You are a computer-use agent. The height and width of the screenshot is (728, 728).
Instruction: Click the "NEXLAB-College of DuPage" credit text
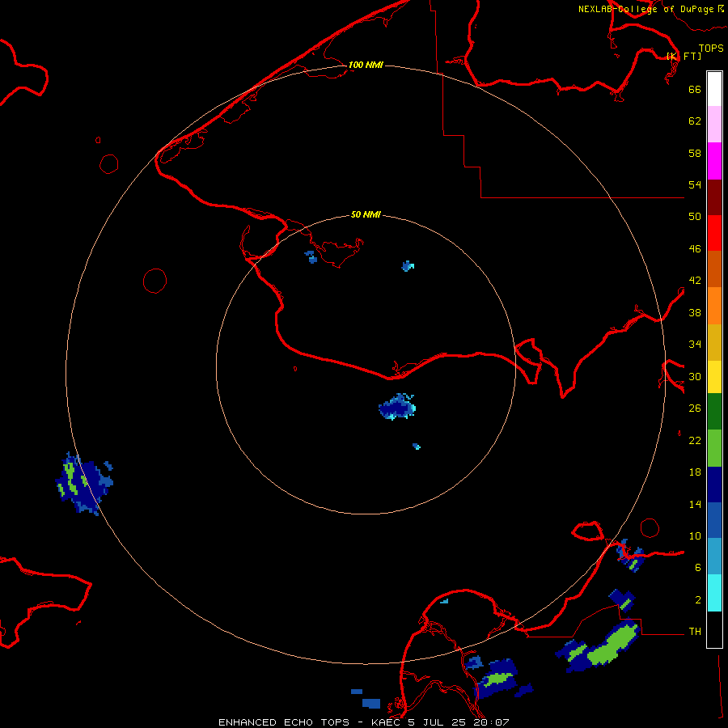click(645, 9)
